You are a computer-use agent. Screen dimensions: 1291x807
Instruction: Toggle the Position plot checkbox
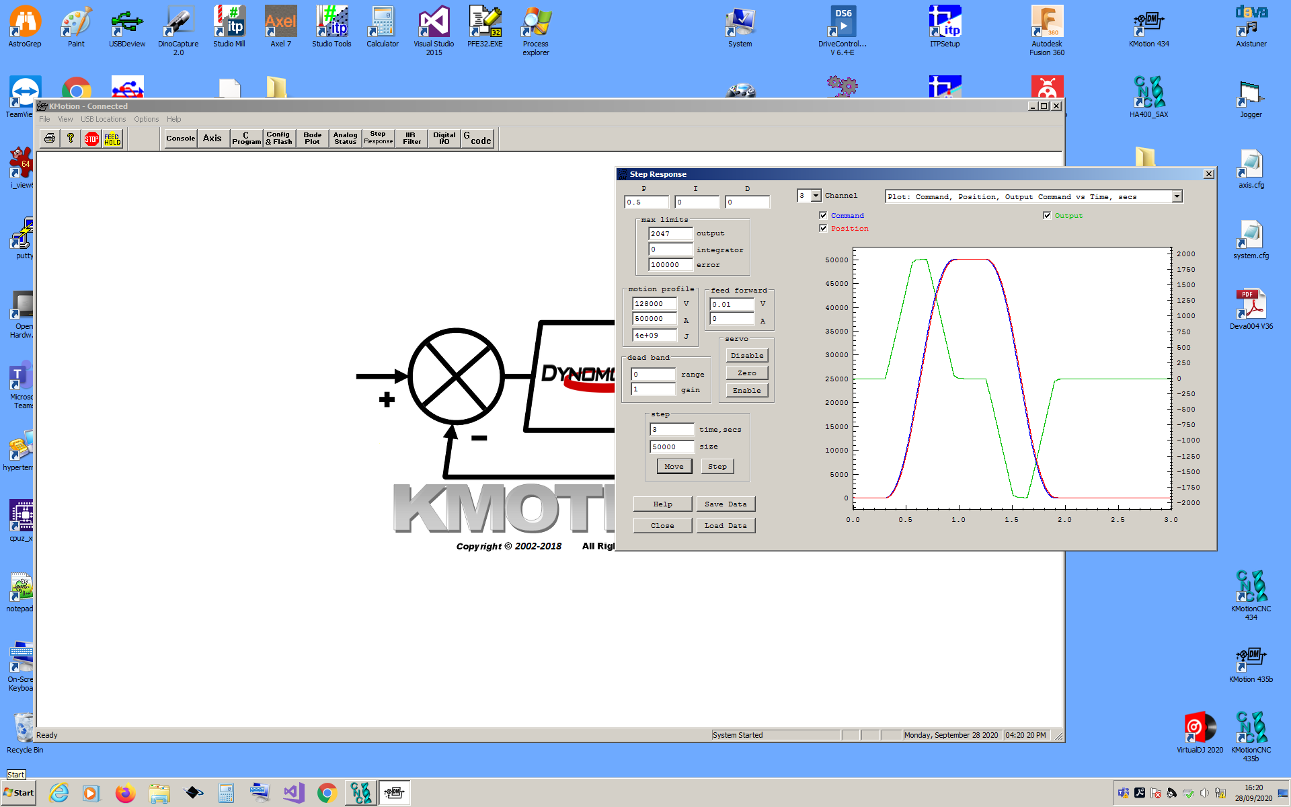[x=823, y=228]
